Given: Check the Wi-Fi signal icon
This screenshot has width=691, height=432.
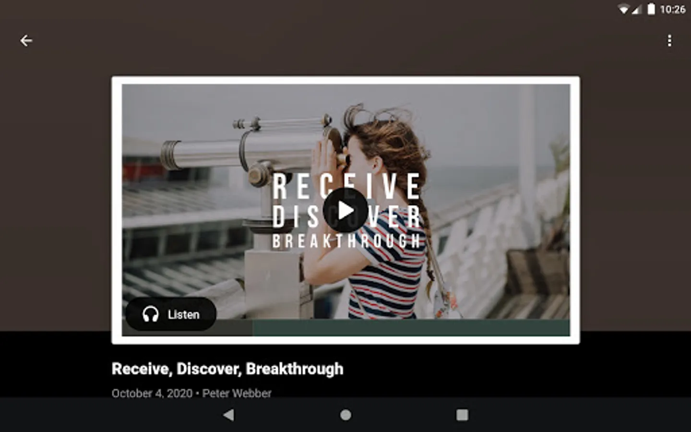Looking at the screenshot, I should (x=623, y=9).
